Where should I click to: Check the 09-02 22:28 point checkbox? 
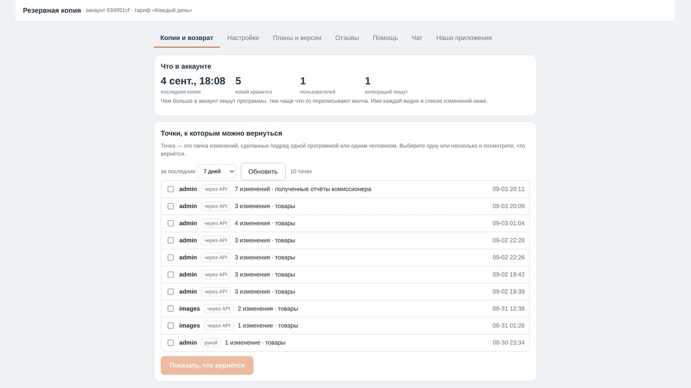point(171,241)
